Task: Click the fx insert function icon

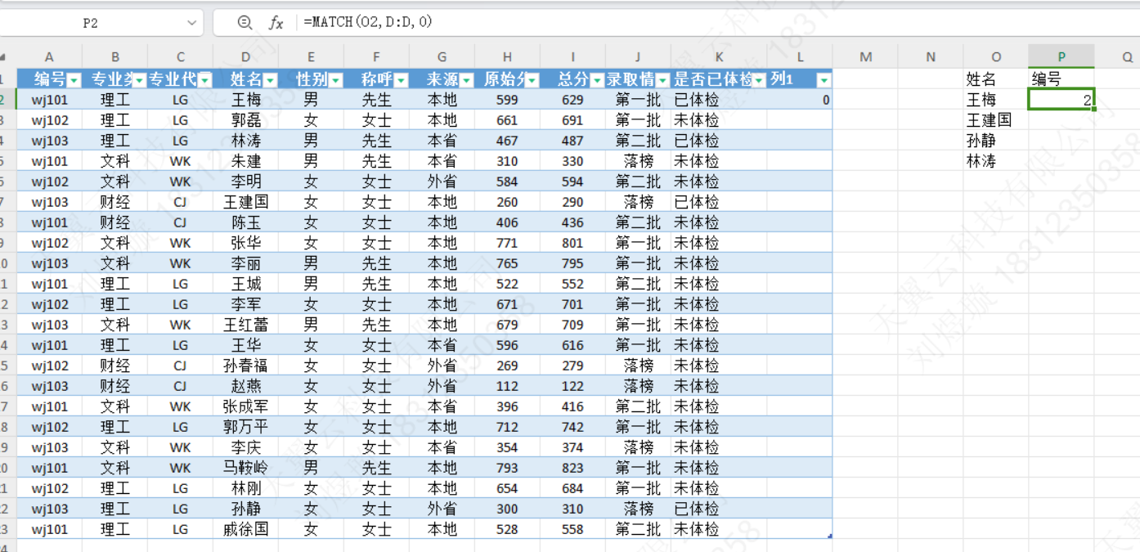Action: pyautogui.click(x=276, y=23)
